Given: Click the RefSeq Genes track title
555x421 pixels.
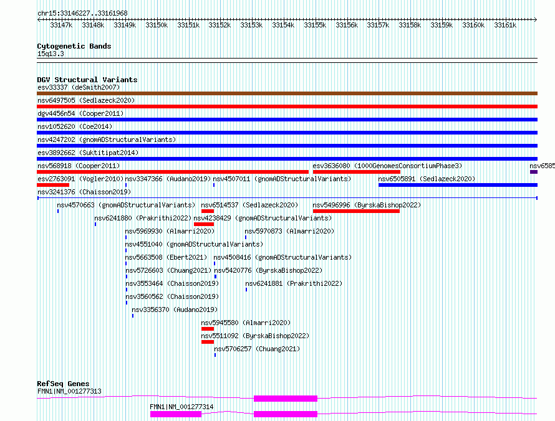Looking at the screenshot, I should tap(63, 384).
